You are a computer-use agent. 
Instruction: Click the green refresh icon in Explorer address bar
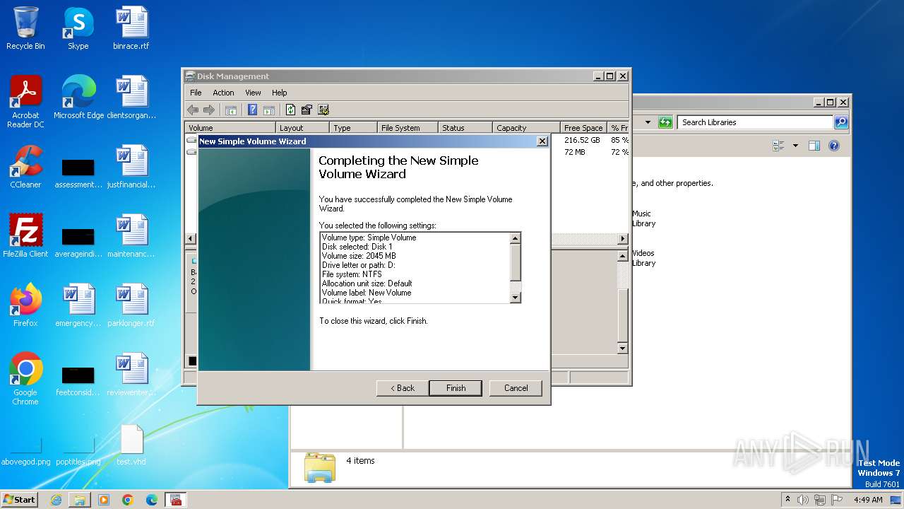pyautogui.click(x=665, y=122)
